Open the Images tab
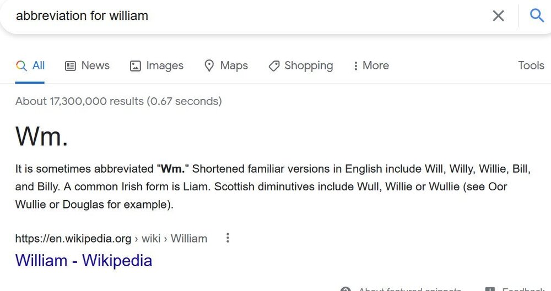 point(156,65)
